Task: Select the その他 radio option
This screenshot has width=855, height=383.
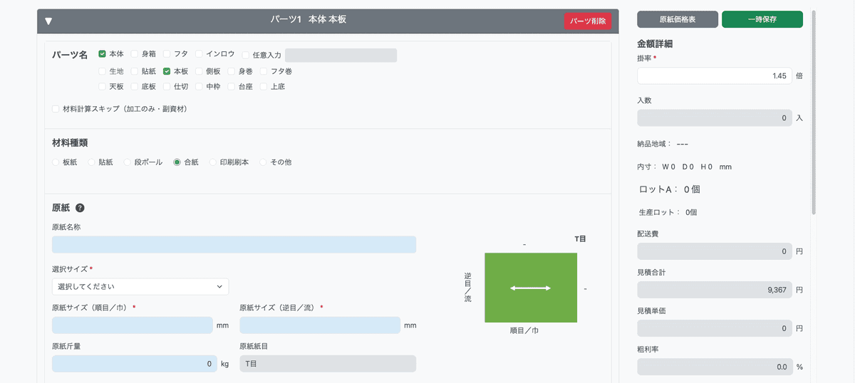Action: tap(264, 162)
